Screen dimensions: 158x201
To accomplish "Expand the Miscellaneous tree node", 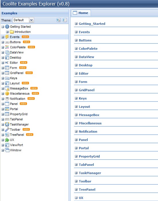I will [x=3, y=94].
